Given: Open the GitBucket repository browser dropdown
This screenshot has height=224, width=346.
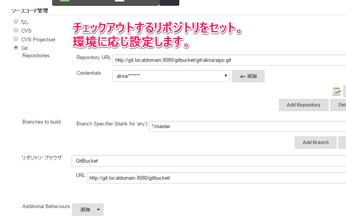Looking at the screenshot, I should [208, 161].
